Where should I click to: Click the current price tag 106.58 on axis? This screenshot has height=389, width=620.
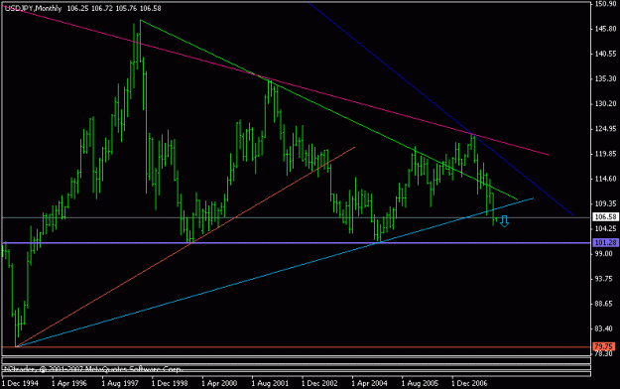(605, 217)
